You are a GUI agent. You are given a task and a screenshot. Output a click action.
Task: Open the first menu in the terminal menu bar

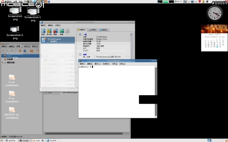click(x=82, y=64)
